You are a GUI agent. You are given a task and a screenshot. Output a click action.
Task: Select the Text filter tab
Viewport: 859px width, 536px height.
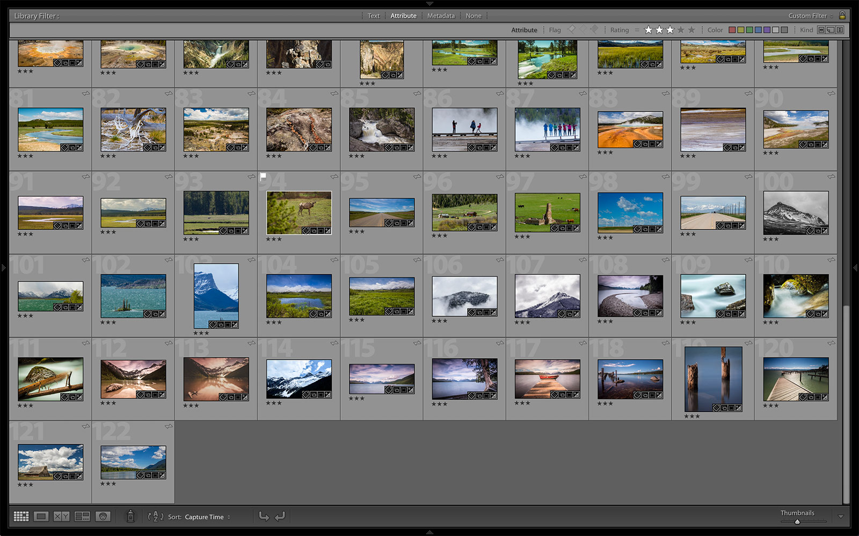374,16
